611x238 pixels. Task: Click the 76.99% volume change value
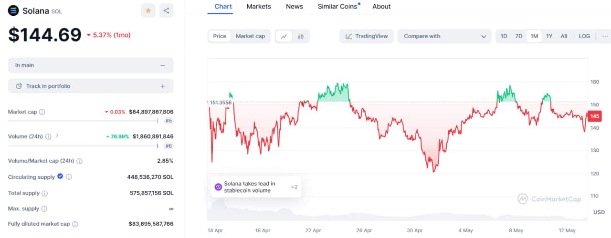(120, 136)
